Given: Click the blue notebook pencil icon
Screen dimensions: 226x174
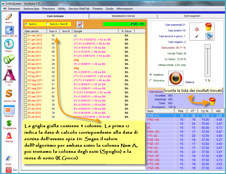Looking at the screenshot, I should [209, 36].
